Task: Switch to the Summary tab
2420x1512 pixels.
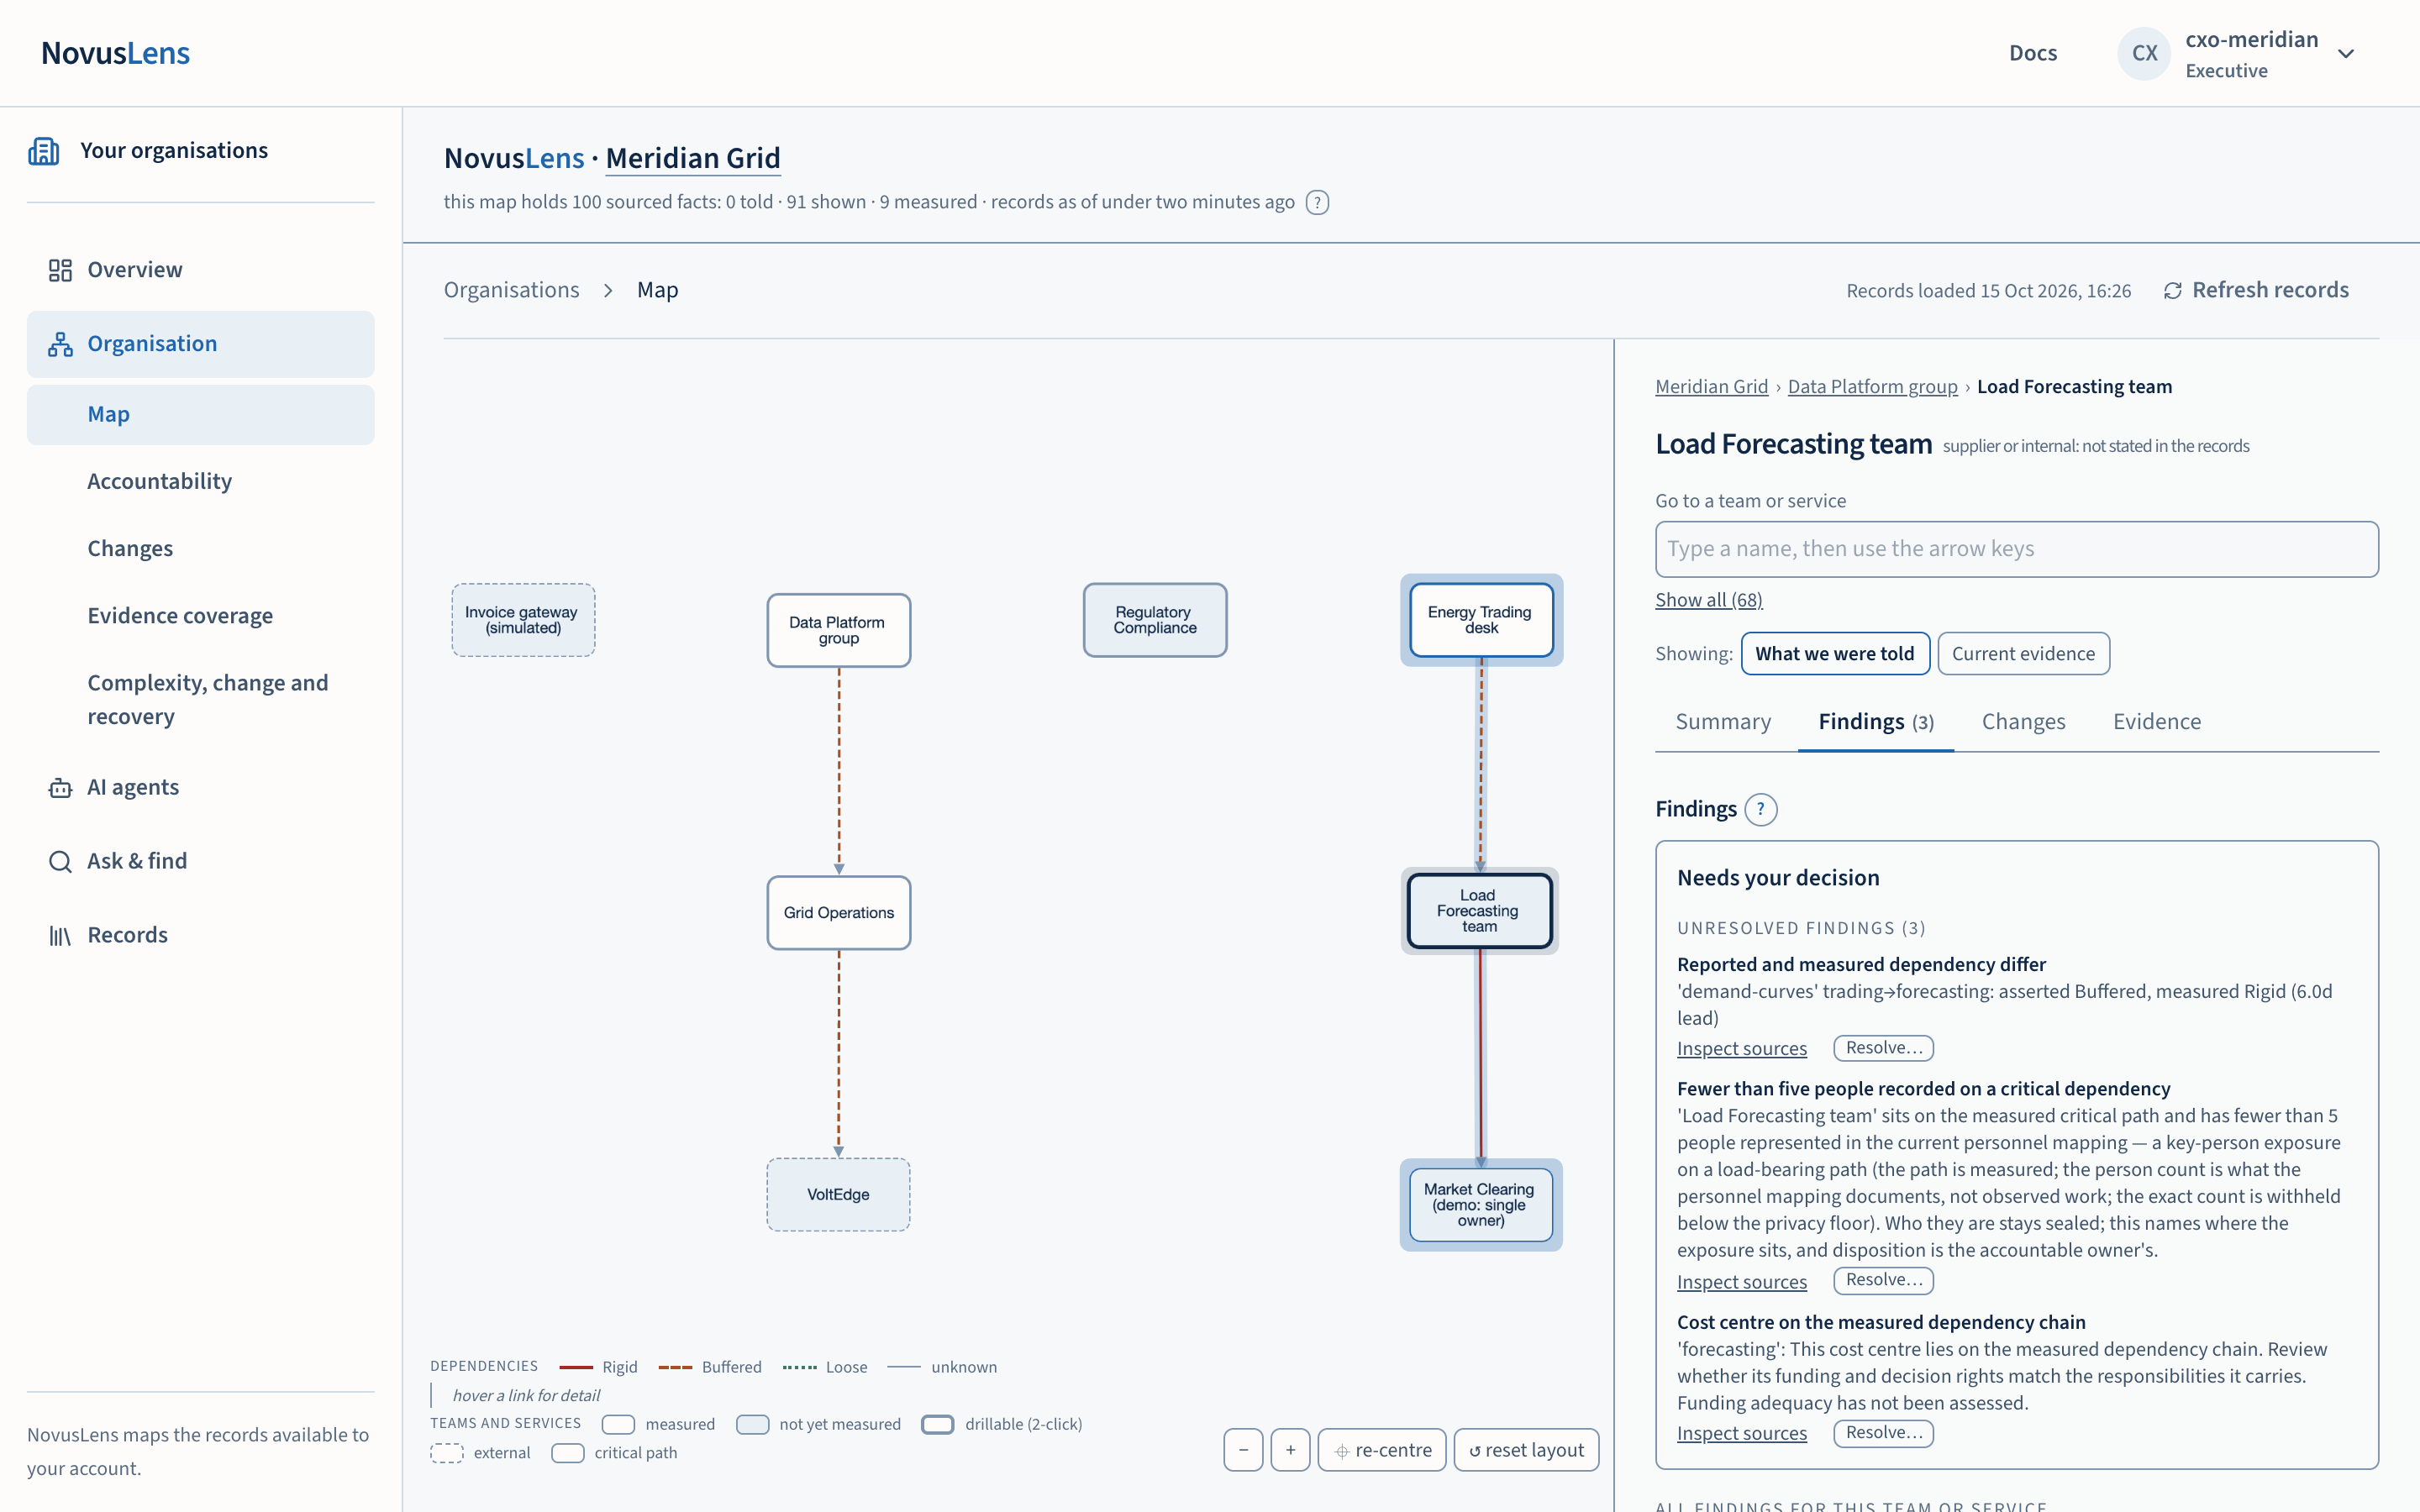Action: point(1722,722)
